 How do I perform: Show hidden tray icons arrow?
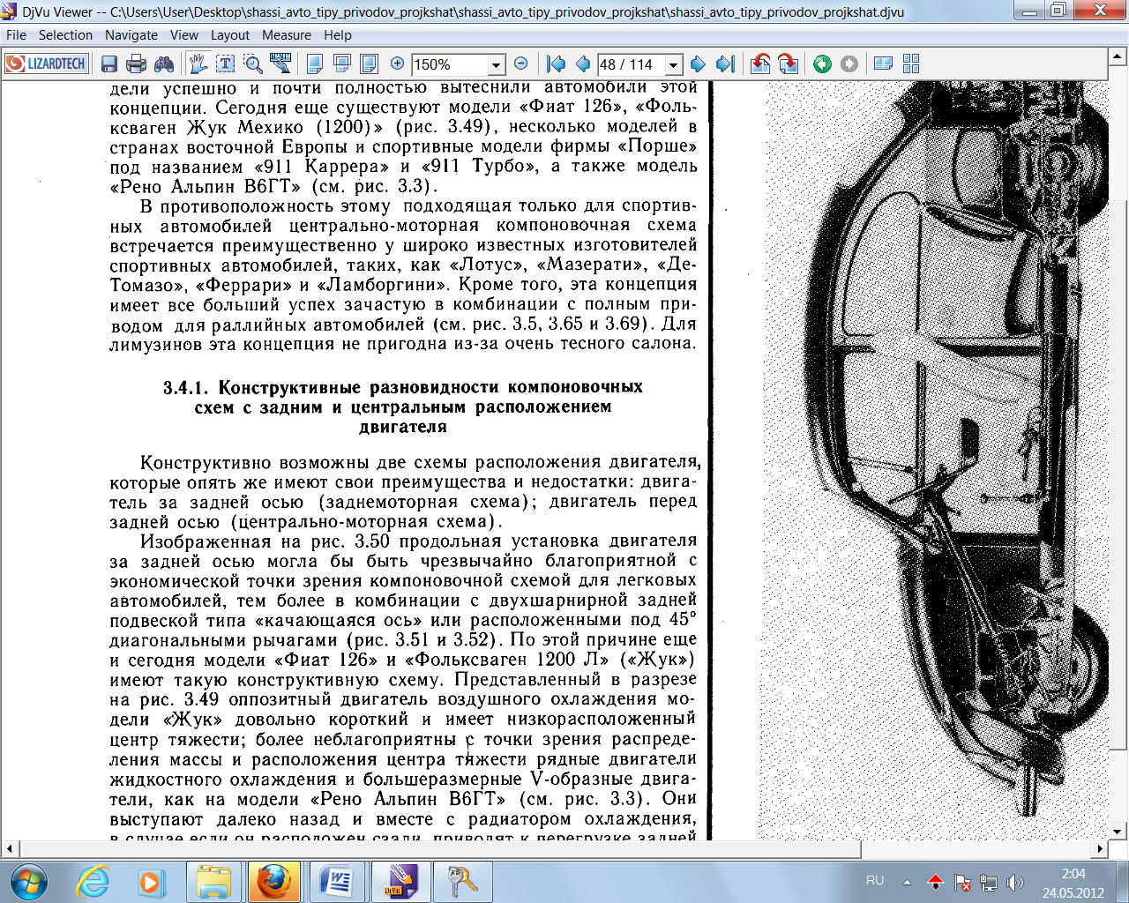(x=908, y=882)
